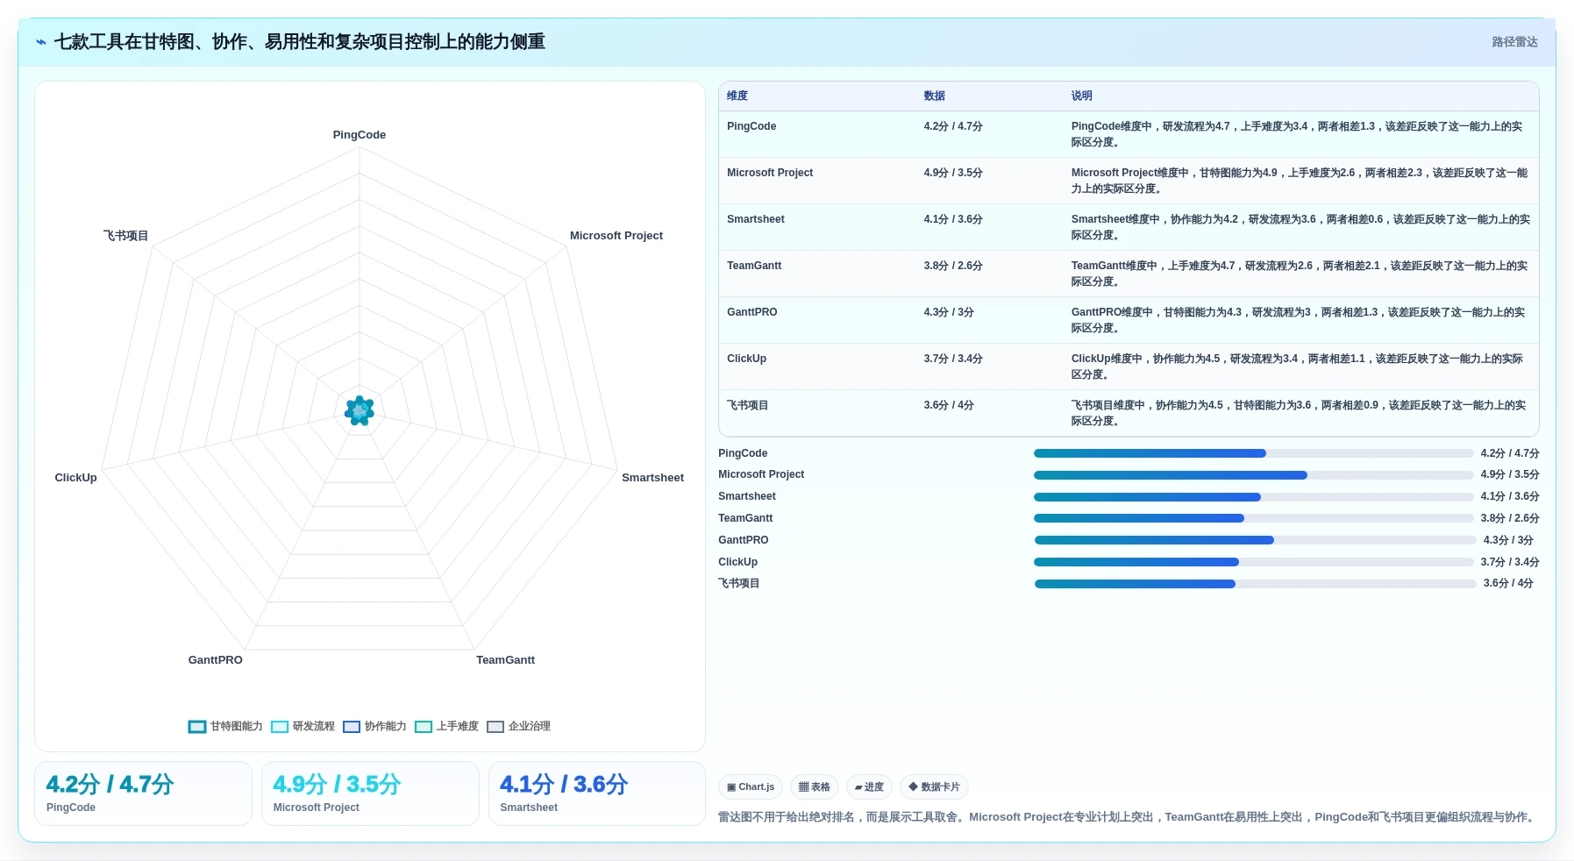
Task: Click the ClickUp radar axis label
Action: (76, 478)
